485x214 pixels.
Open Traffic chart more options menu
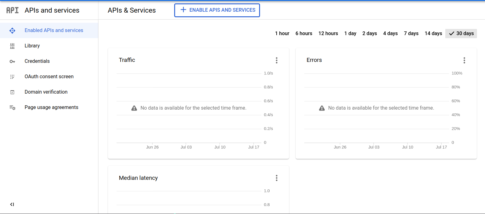pyautogui.click(x=277, y=60)
